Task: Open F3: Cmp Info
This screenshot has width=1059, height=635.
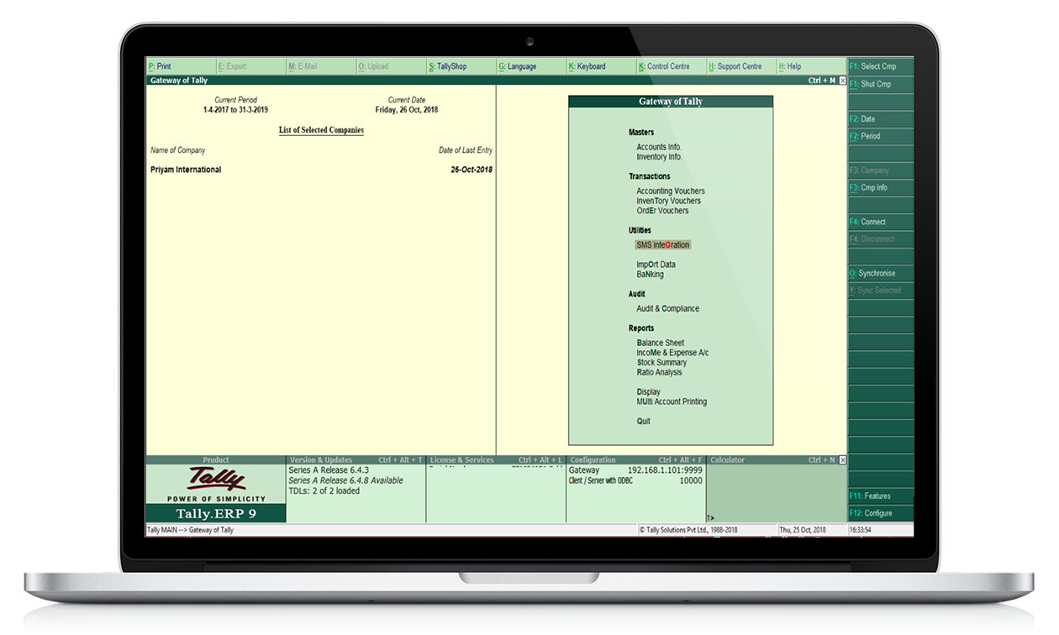Action: click(880, 187)
